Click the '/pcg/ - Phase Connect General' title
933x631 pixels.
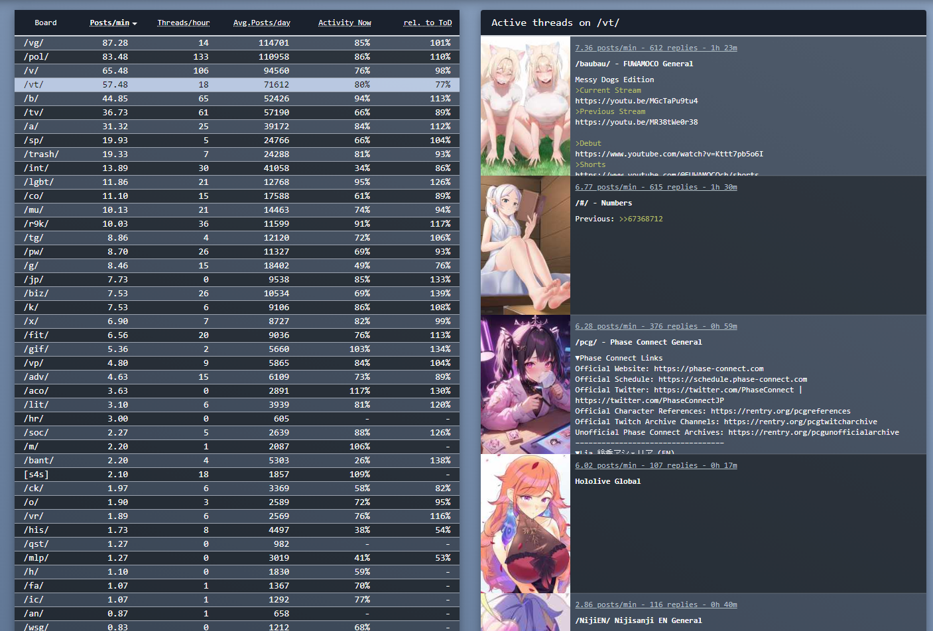point(639,342)
